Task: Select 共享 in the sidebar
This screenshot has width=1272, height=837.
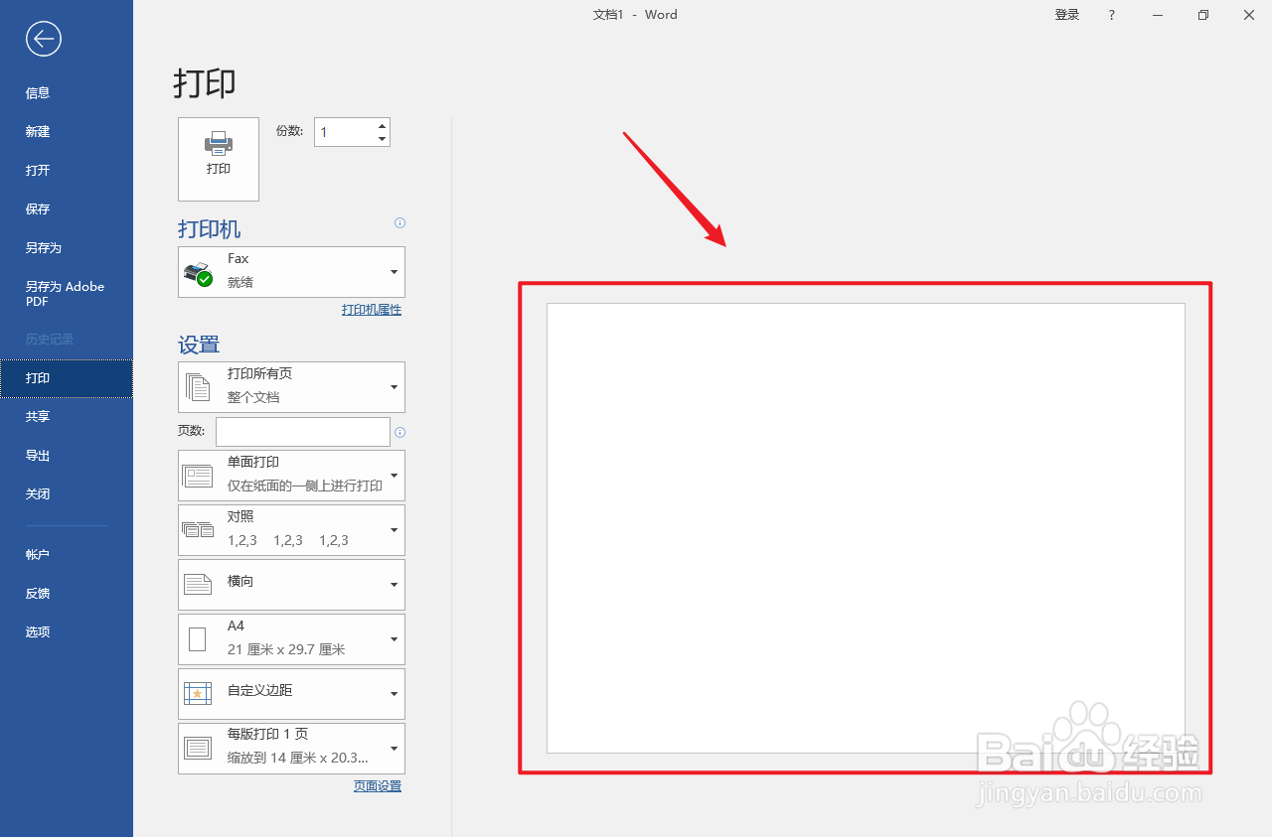Action: pos(67,417)
